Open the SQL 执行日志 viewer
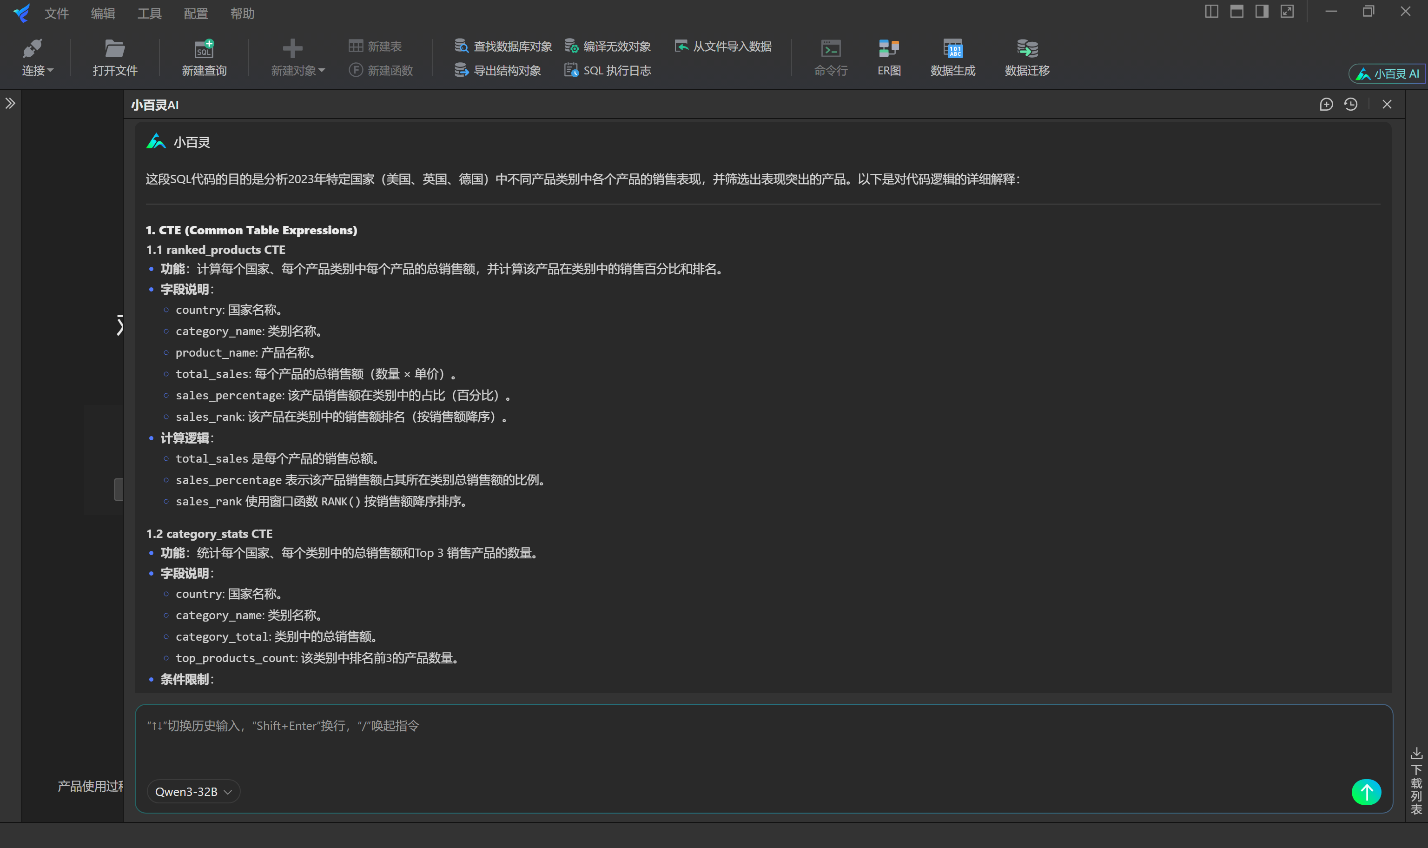This screenshot has width=1428, height=848. pyautogui.click(x=607, y=70)
